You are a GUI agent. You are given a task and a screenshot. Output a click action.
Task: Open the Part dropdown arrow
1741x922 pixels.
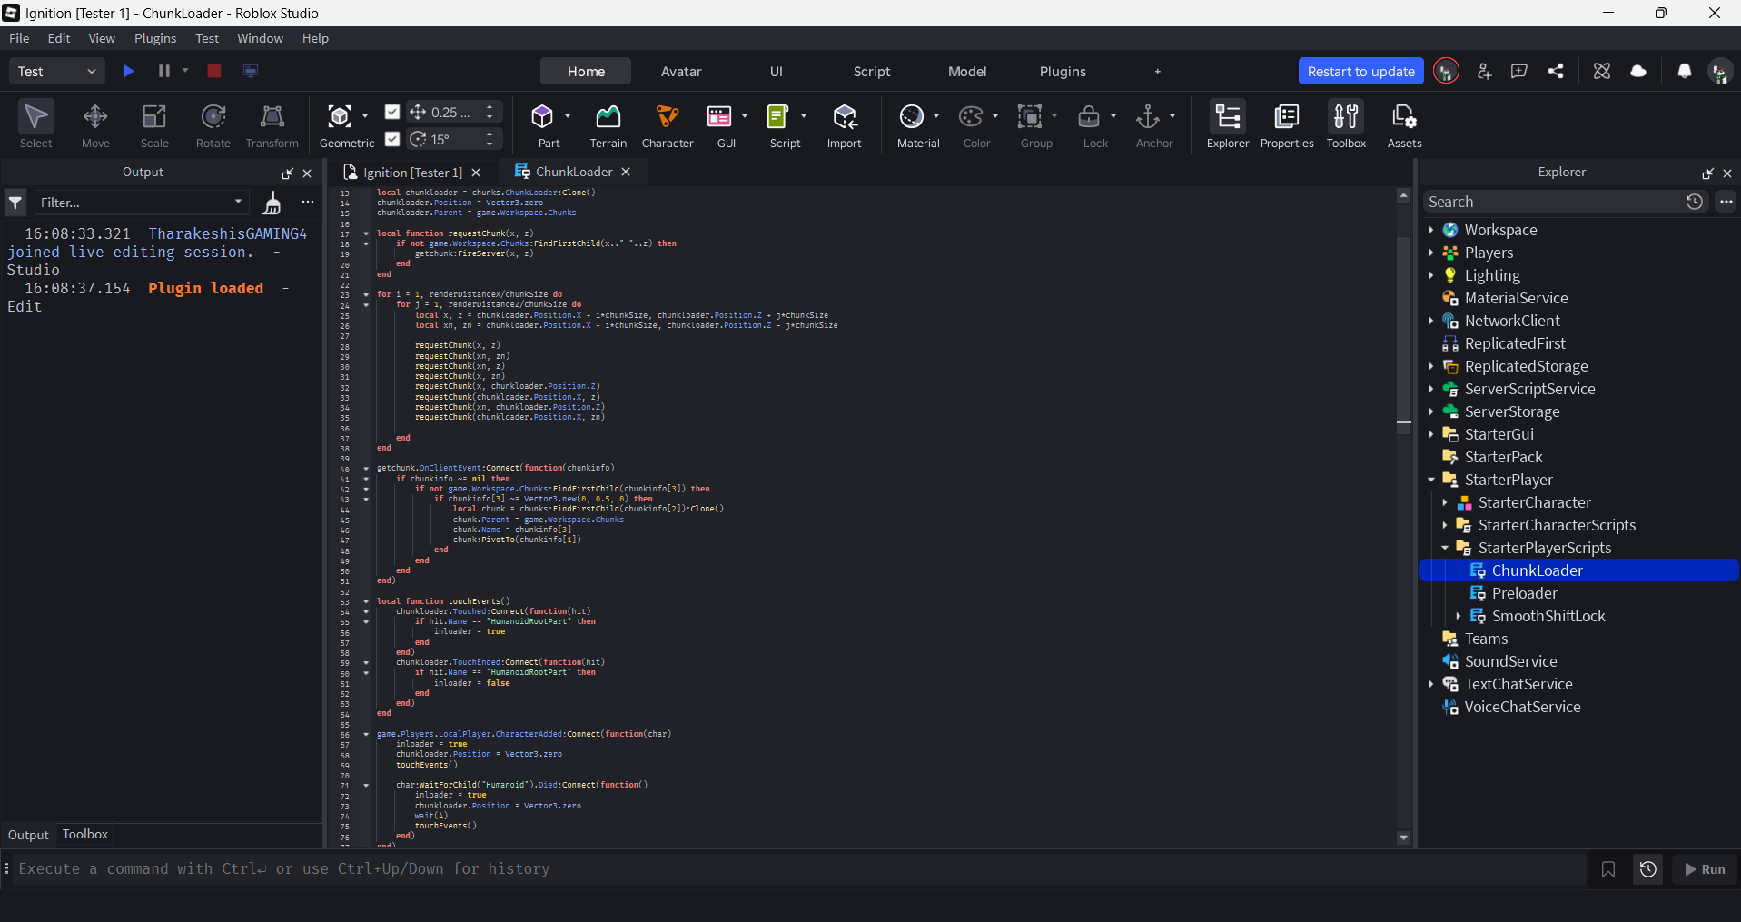coord(568,116)
